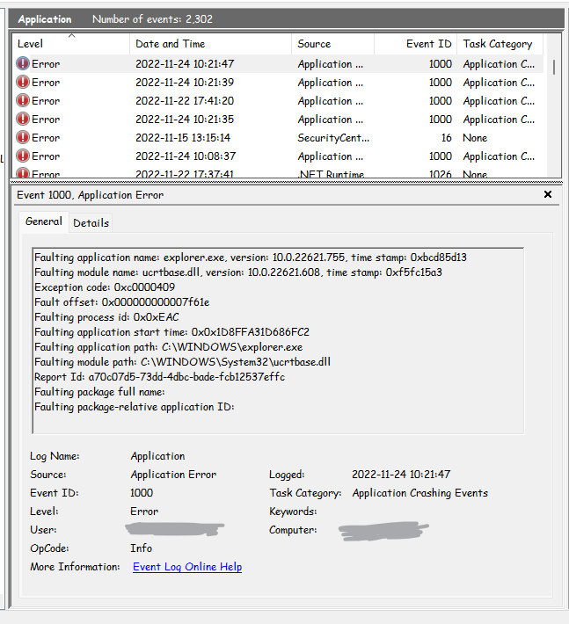The width and height of the screenshot is (569, 624).
Task: Click error icon of 10:21:47 event row
Action: click(x=23, y=63)
